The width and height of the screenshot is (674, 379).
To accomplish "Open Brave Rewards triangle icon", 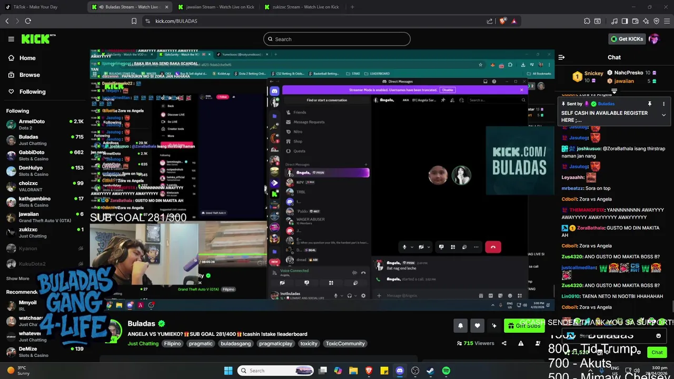I will tap(513, 21).
